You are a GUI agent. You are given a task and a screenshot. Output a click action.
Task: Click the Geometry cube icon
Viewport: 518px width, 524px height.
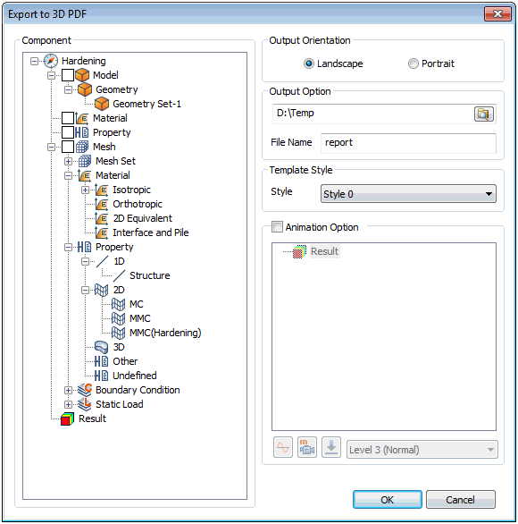pyautogui.click(x=85, y=89)
